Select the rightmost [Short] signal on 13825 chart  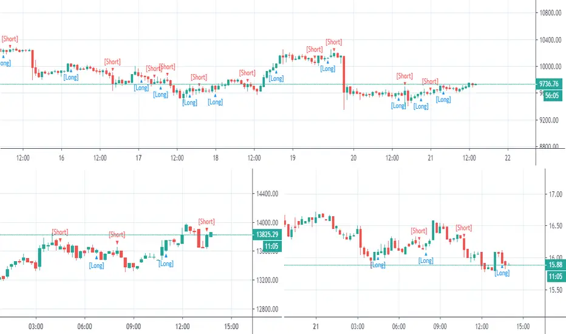[206, 221]
